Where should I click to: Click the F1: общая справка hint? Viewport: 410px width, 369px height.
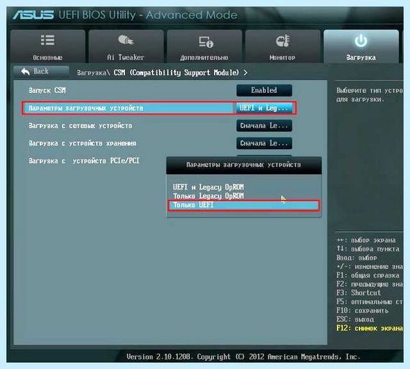click(368, 275)
